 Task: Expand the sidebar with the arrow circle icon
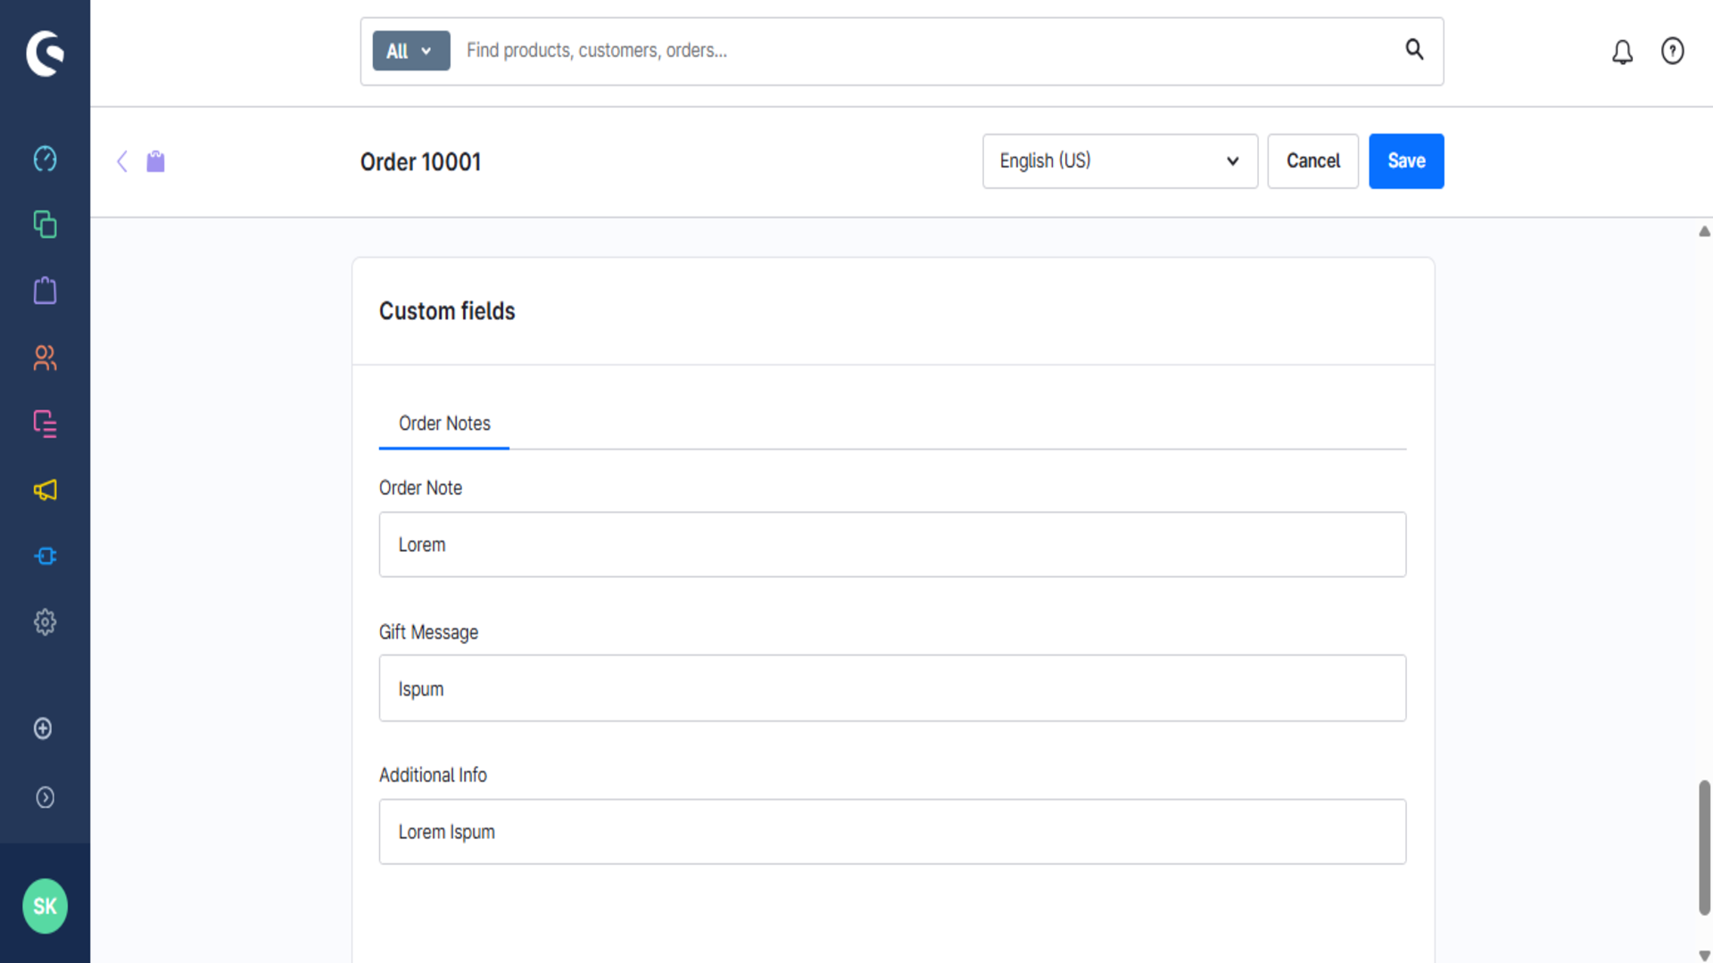[45, 797]
